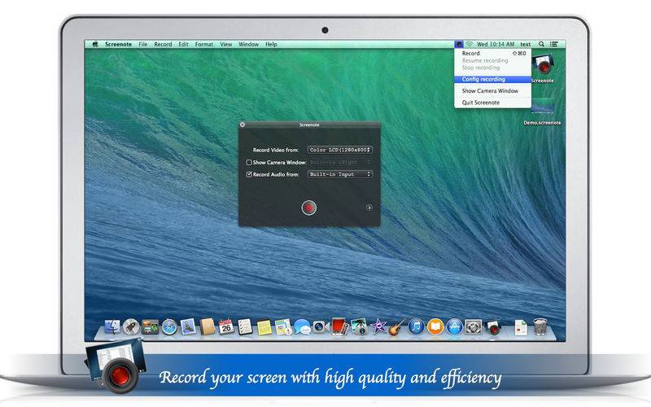This screenshot has height=407, width=651.
Task: Click the test user name in menu bar
Action: 526,44
